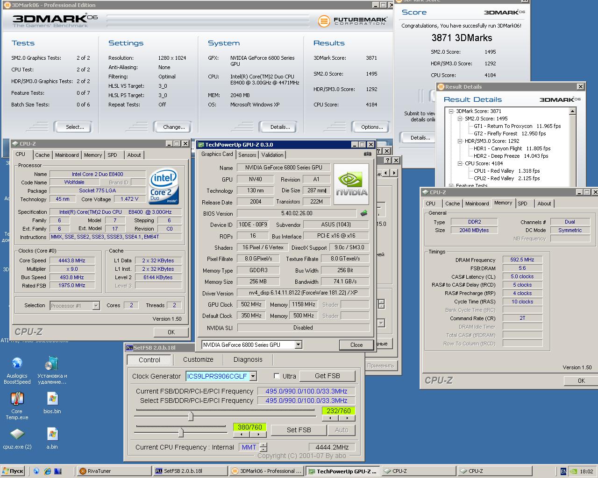Open SPD tab in left CPU-Z window

click(x=112, y=155)
